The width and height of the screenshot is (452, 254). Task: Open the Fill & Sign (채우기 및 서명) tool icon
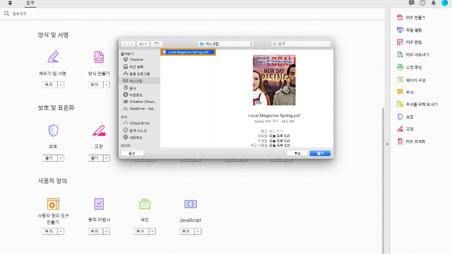(x=53, y=57)
